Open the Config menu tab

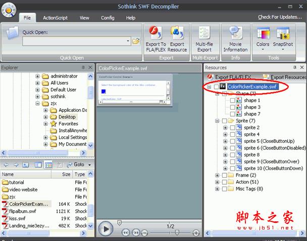point(107,18)
